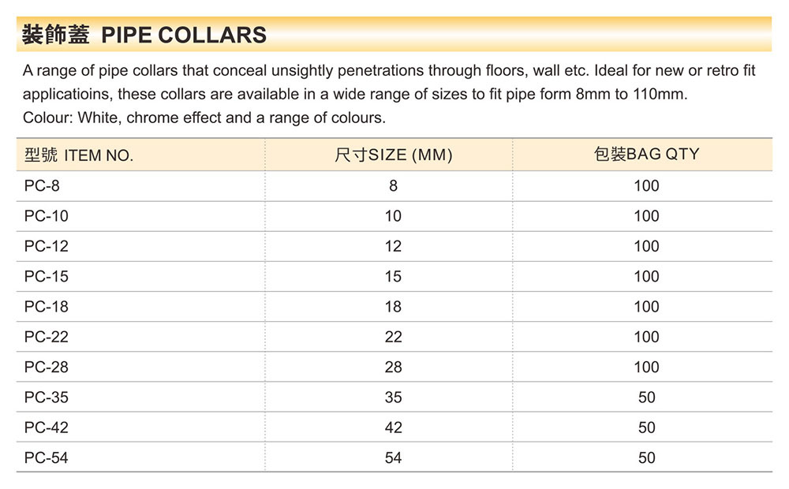The height and width of the screenshot is (489, 789).
Task: Select the PC-54 item number cell
Action: click(46, 457)
